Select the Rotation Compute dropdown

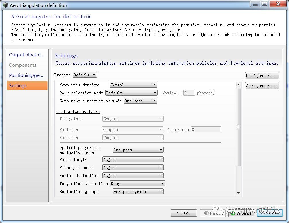point(133,138)
